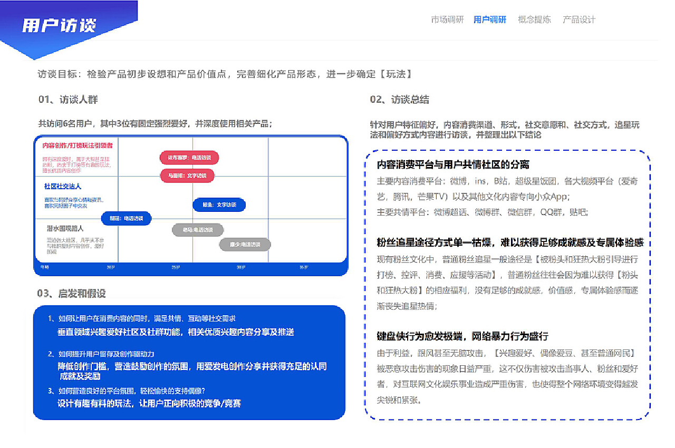Click the paragraph starting 针对用户特征偏好
675x448 pixels.
[505, 130]
